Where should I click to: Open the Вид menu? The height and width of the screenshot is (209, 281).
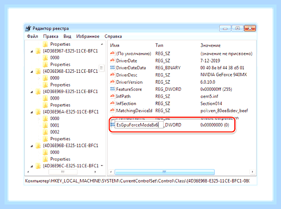67,36
